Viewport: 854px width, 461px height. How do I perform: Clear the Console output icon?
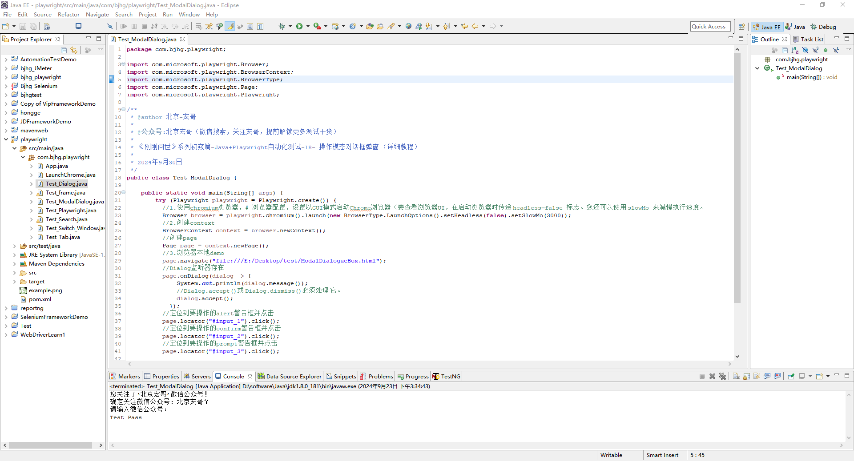tap(736, 376)
